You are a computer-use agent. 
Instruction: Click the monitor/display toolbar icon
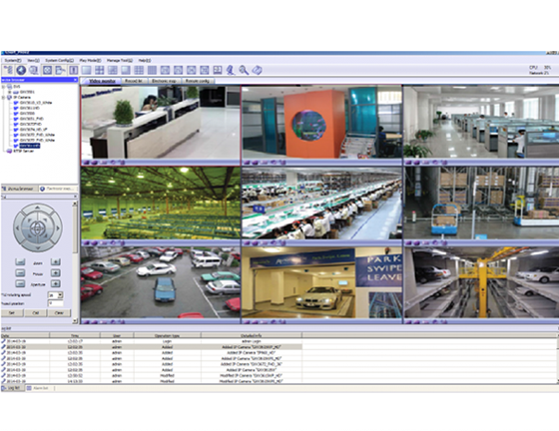point(218,70)
